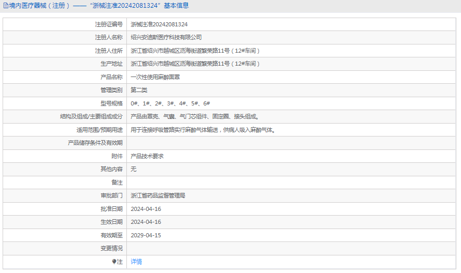Click the 产品名称 label
Screen dimensions: 461x273
click(x=111, y=77)
